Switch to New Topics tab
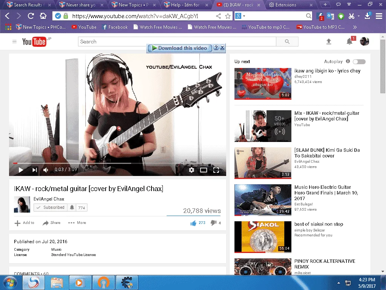Screen dimensions: 386x290 pyautogui.click(x=133, y=5)
